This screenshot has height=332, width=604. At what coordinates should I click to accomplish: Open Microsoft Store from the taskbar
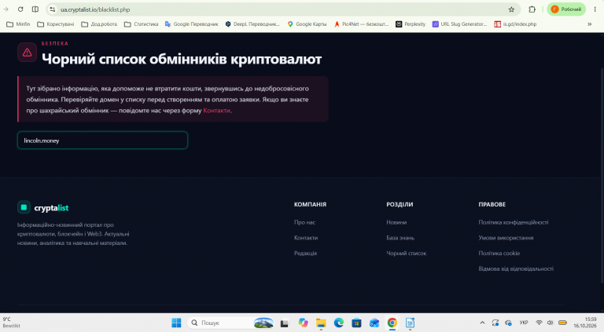point(356,323)
